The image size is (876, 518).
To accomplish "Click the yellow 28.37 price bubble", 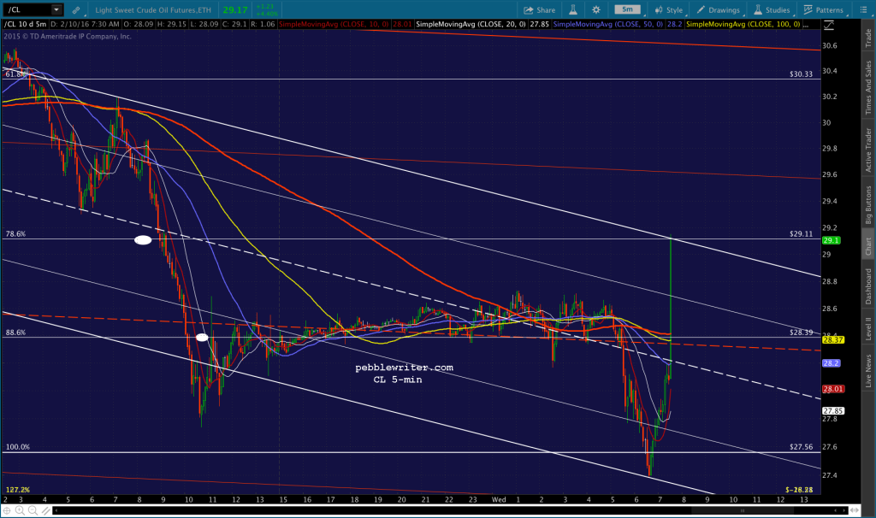I will click(833, 340).
